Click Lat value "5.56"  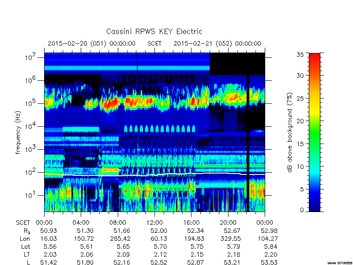tap(50, 246)
